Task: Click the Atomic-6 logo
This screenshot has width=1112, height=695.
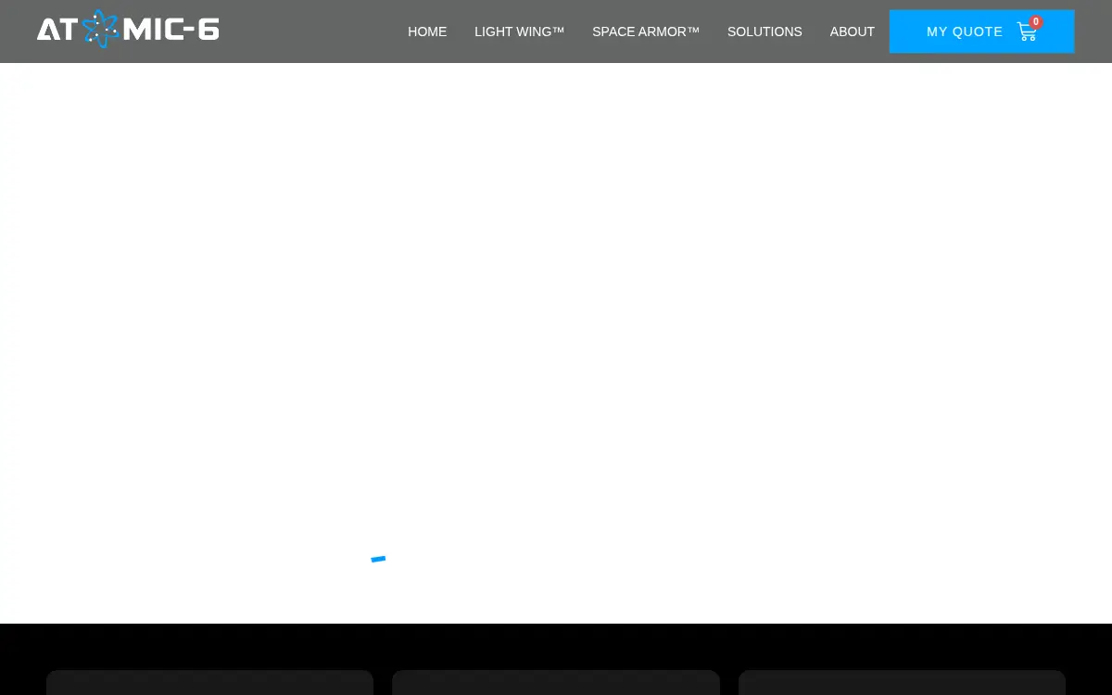Action: pyautogui.click(x=128, y=29)
